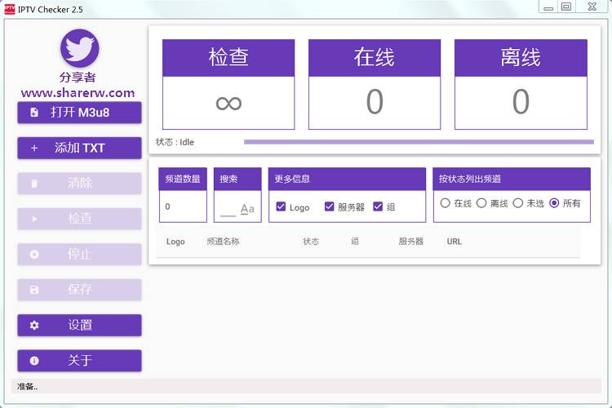
Task: Open the 关于 about dialog
Action: coord(80,361)
